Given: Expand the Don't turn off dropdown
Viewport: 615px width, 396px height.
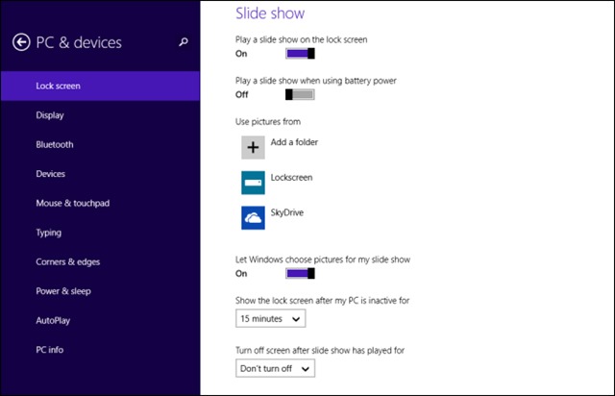Looking at the screenshot, I should point(275,369).
